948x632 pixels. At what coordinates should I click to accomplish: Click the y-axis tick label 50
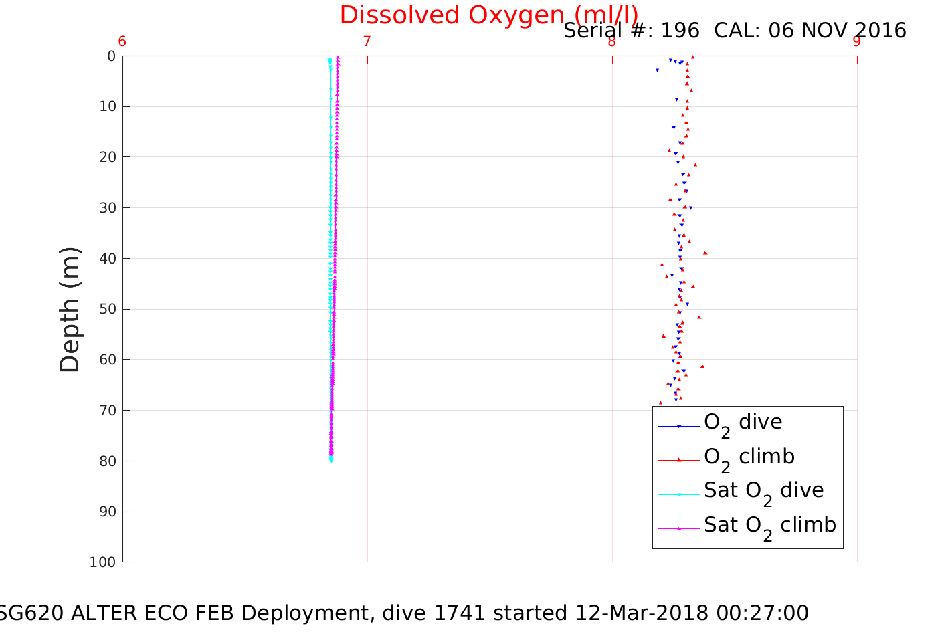pyautogui.click(x=107, y=309)
